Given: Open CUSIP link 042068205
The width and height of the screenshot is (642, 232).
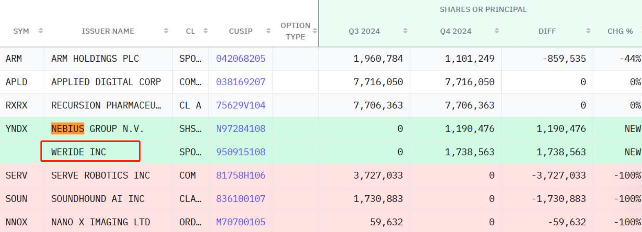Looking at the screenshot, I should pyautogui.click(x=241, y=59).
